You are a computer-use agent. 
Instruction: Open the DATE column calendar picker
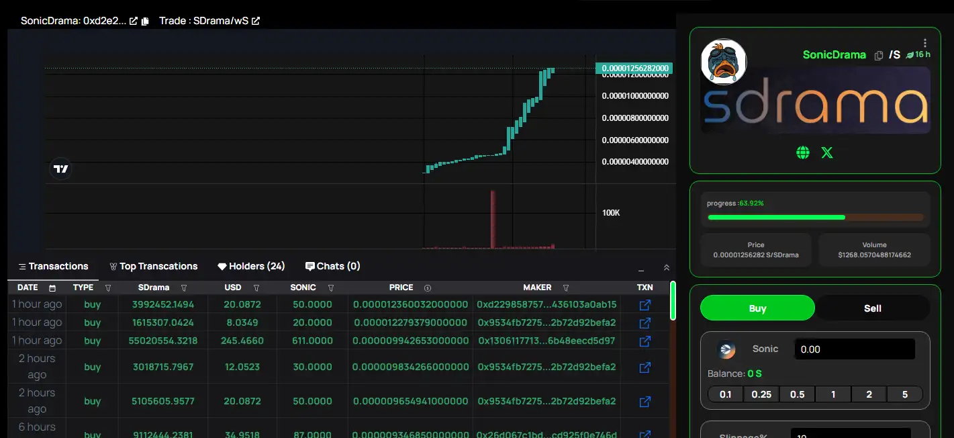[x=52, y=288]
